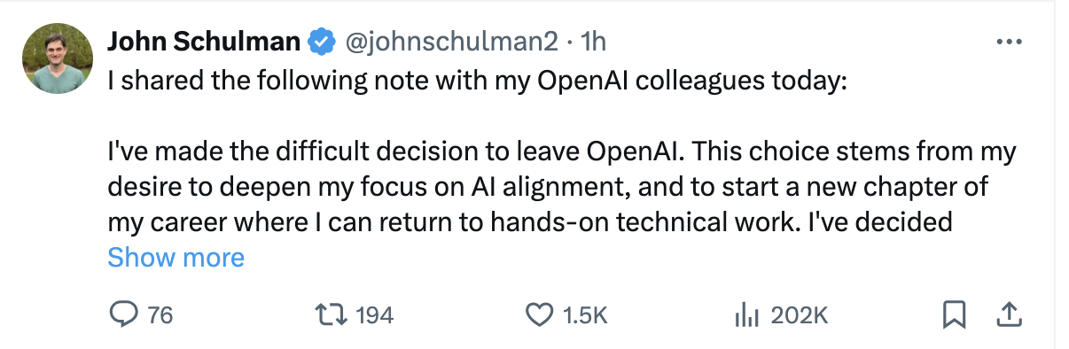The height and width of the screenshot is (349, 1069).
Task: Open the reply speech bubble icon
Action: (123, 314)
